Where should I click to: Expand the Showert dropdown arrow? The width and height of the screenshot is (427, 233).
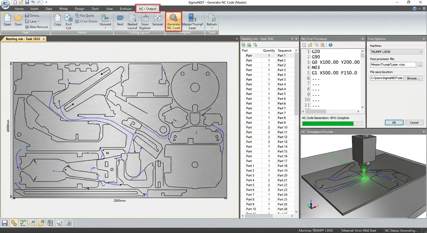105,28
